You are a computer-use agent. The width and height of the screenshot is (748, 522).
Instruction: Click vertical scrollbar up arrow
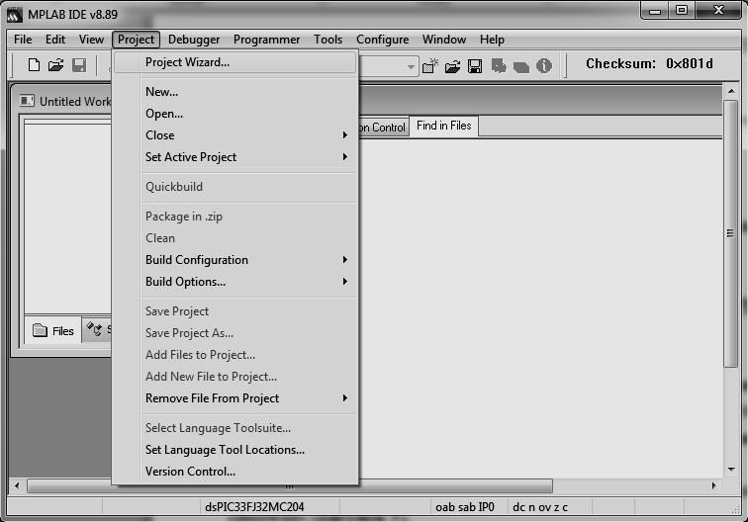[x=731, y=91]
